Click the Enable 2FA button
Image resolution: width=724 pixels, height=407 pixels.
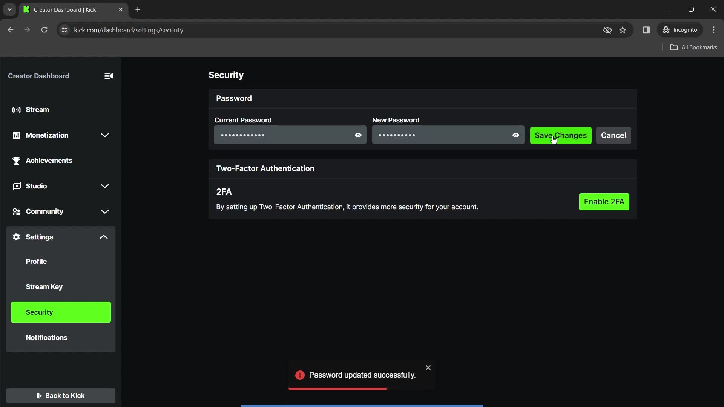tap(604, 201)
